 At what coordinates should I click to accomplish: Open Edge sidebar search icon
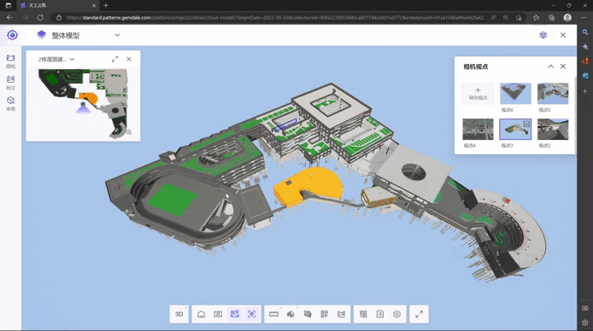[x=585, y=32]
